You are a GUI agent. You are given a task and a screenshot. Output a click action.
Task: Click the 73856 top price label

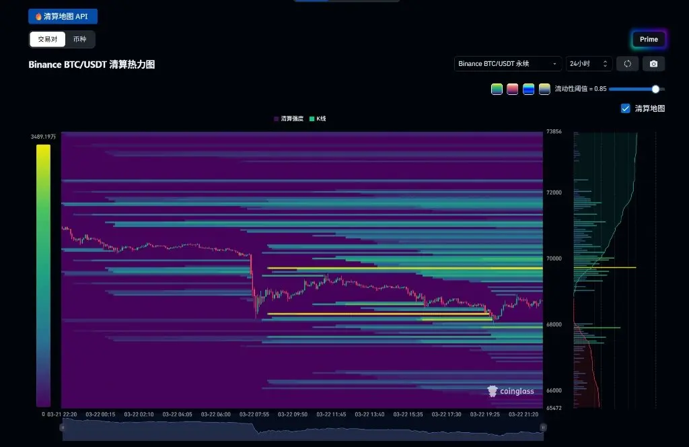coord(554,131)
